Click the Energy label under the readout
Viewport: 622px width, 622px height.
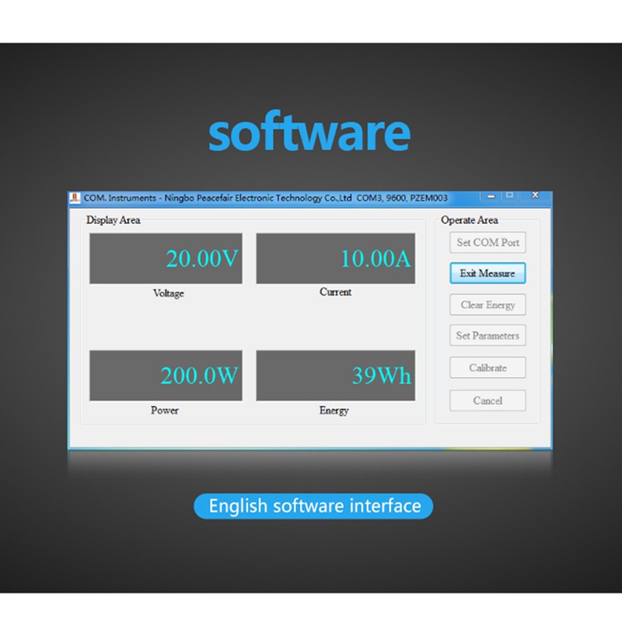point(334,411)
